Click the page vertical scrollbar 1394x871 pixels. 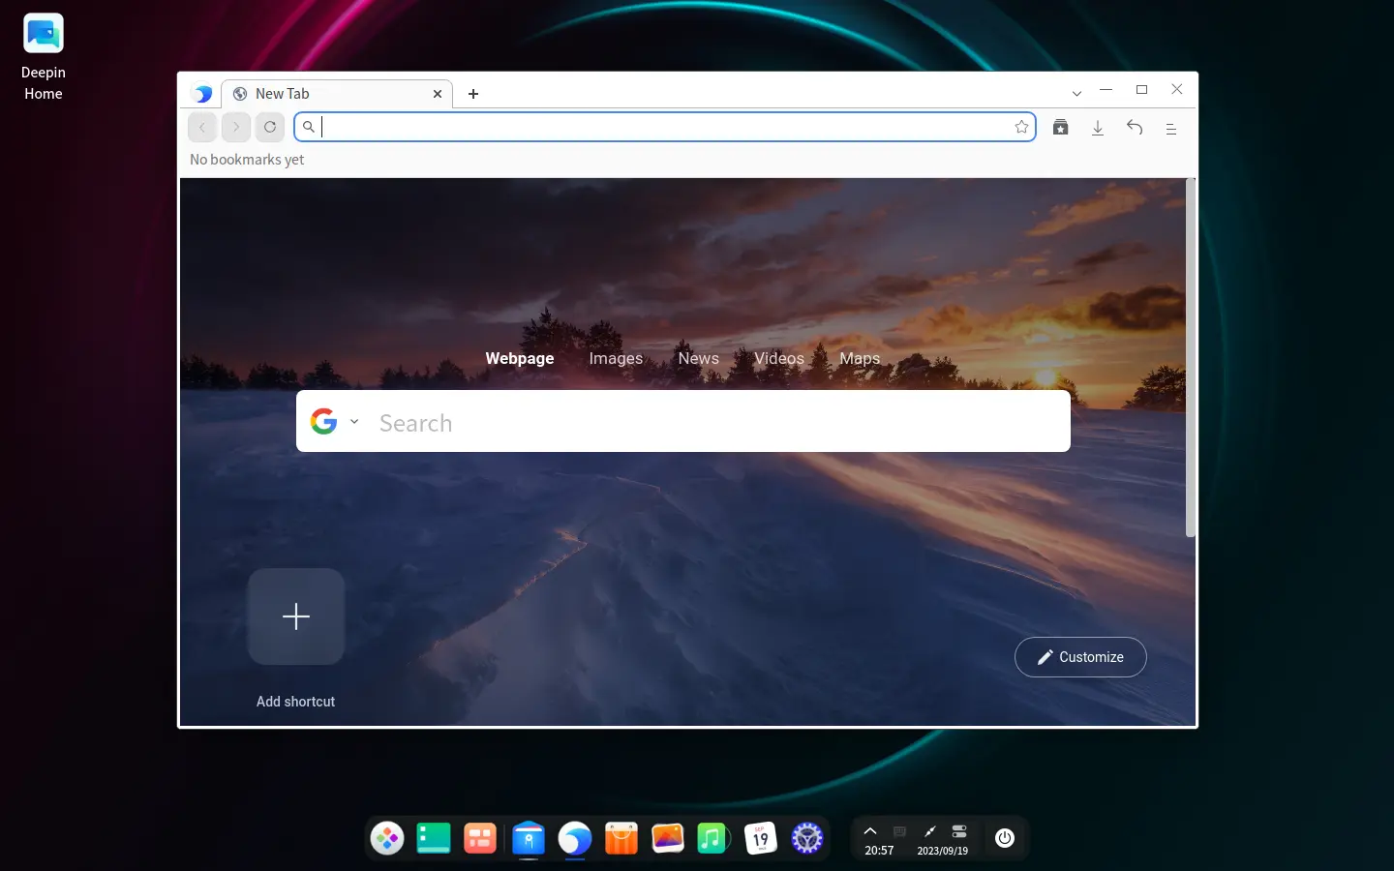(x=1191, y=358)
